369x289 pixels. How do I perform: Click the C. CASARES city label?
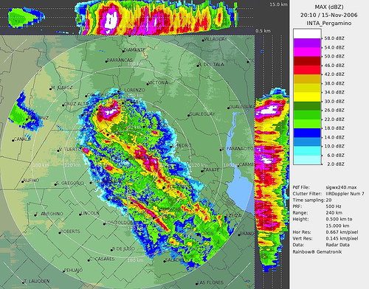pyautogui.click(x=102, y=259)
